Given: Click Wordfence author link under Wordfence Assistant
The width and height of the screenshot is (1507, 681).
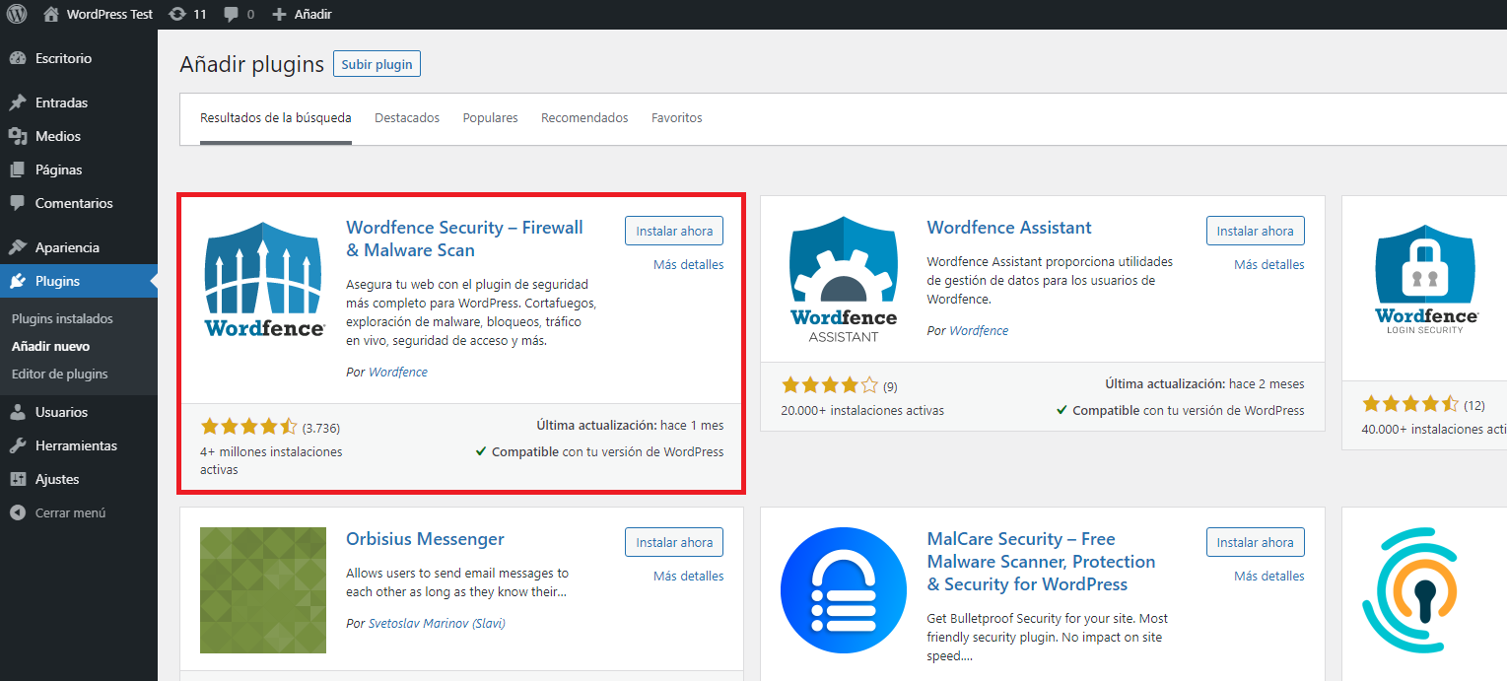Looking at the screenshot, I should point(979,330).
